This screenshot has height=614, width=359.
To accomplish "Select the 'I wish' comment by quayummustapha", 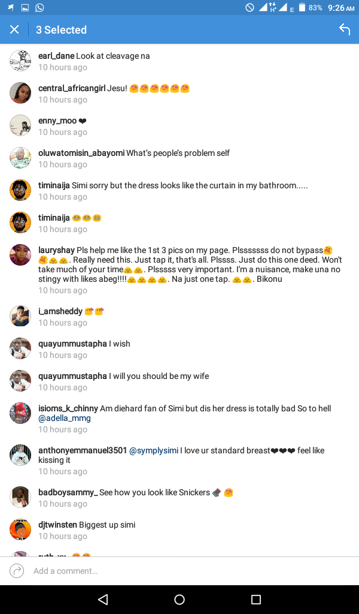I will click(120, 344).
